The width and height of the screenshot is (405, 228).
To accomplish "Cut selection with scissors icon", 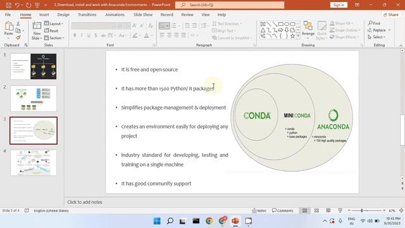I will click(18, 24).
